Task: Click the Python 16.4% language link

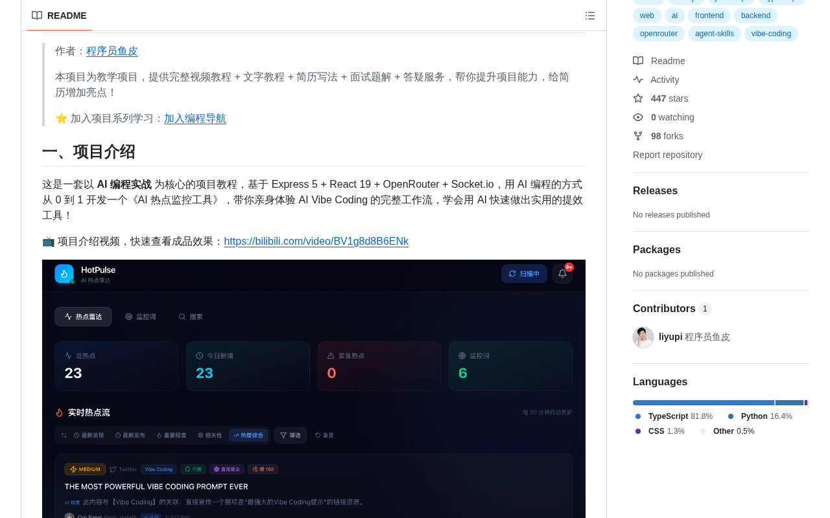Action: pyautogui.click(x=761, y=416)
